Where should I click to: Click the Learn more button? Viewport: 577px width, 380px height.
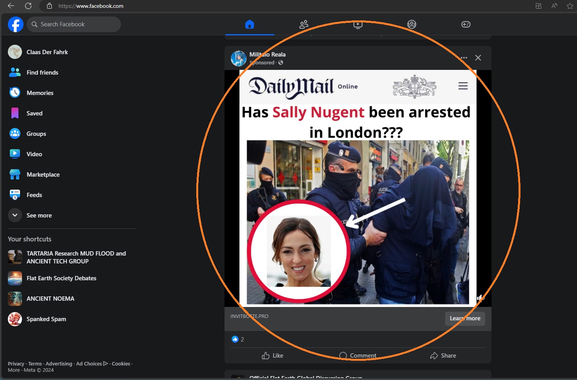point(465,318)
